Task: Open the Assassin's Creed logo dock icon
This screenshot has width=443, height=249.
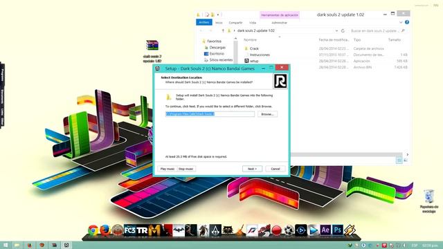Action: pos(215,230)
